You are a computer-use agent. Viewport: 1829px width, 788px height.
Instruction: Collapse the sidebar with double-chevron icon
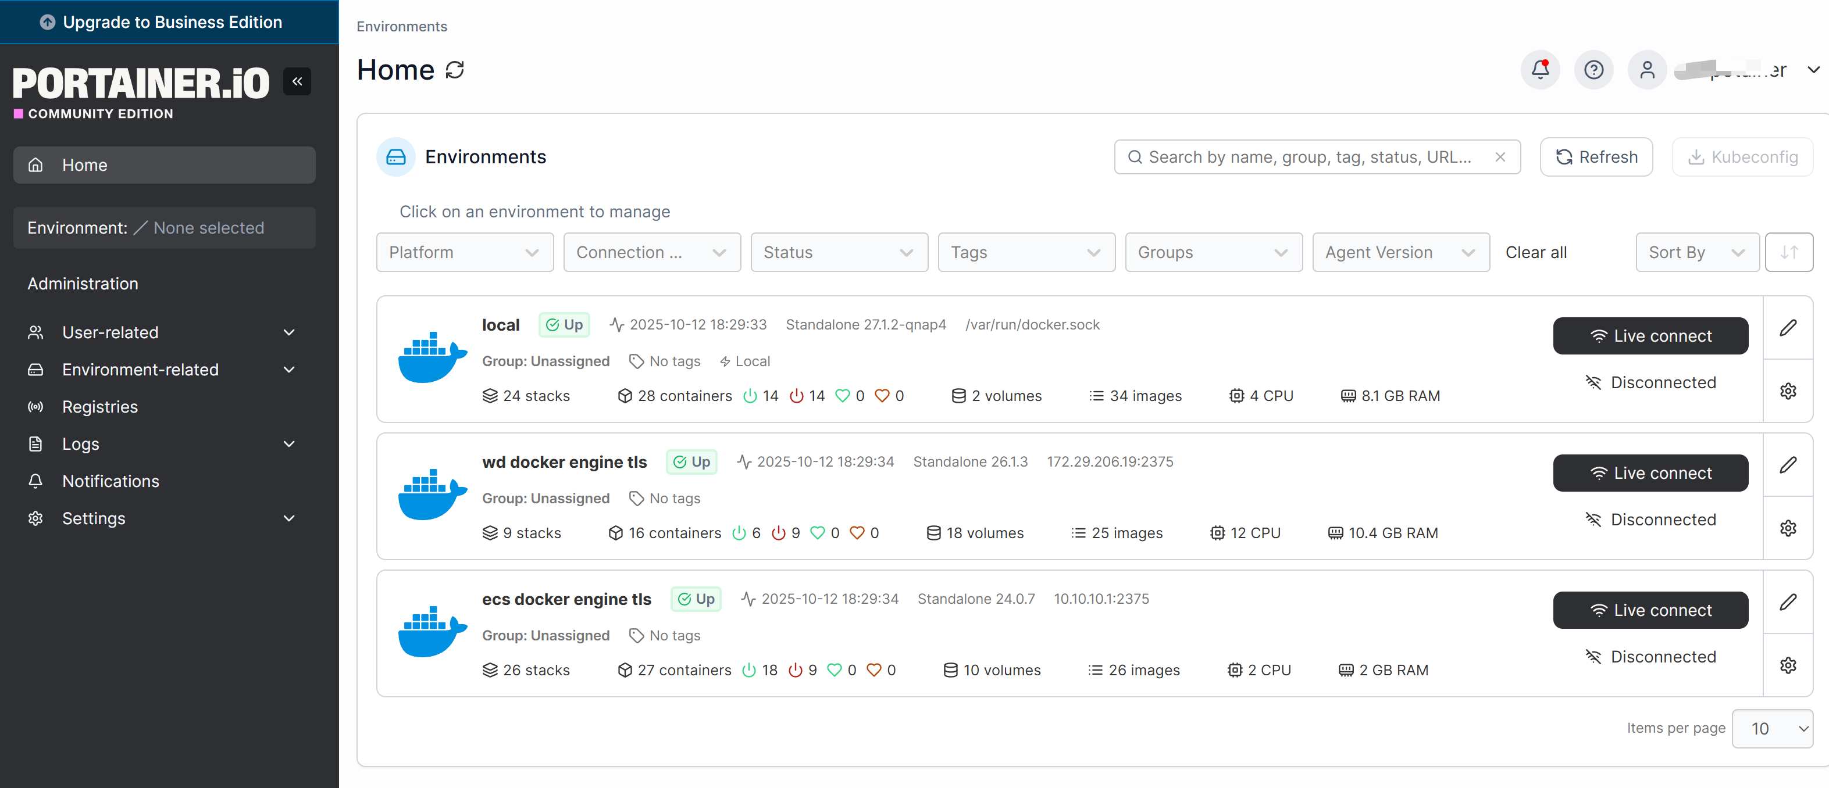297,81
